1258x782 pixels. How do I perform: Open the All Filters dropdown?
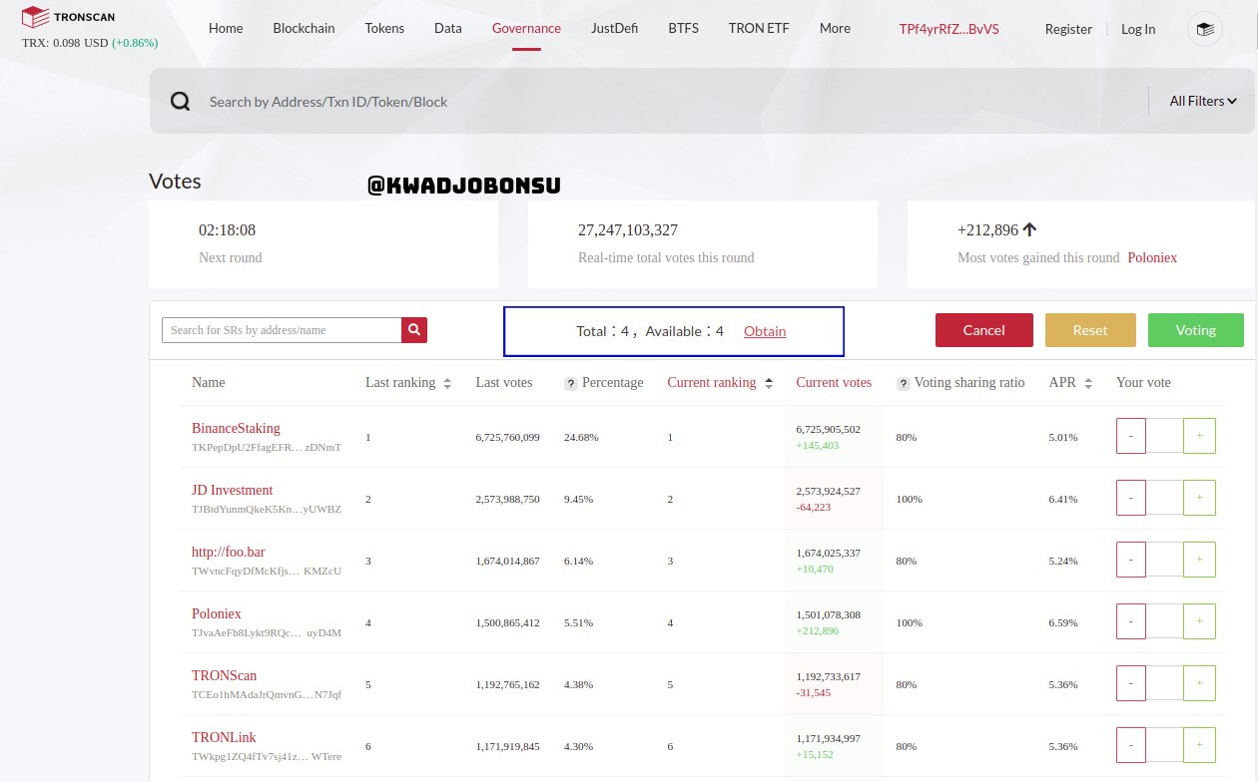pyautogui.click(x=1203, y=101)
